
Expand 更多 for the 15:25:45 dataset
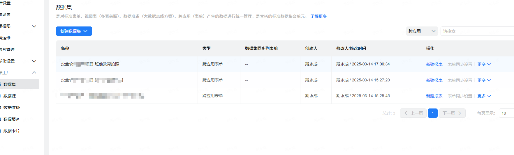[x=484, y=96]
